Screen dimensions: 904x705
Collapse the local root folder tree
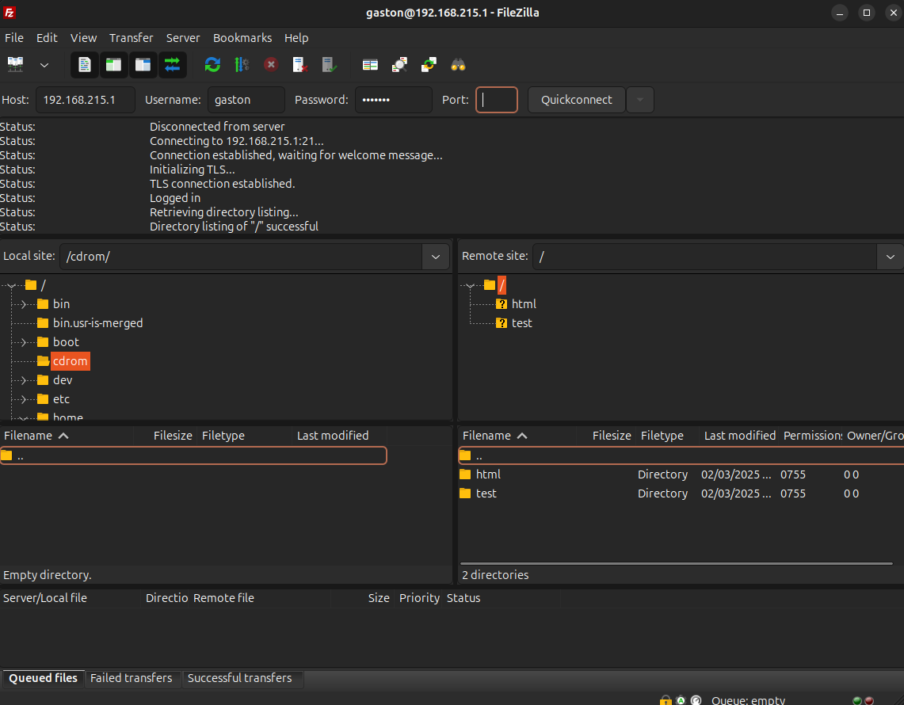click(11, 285)
